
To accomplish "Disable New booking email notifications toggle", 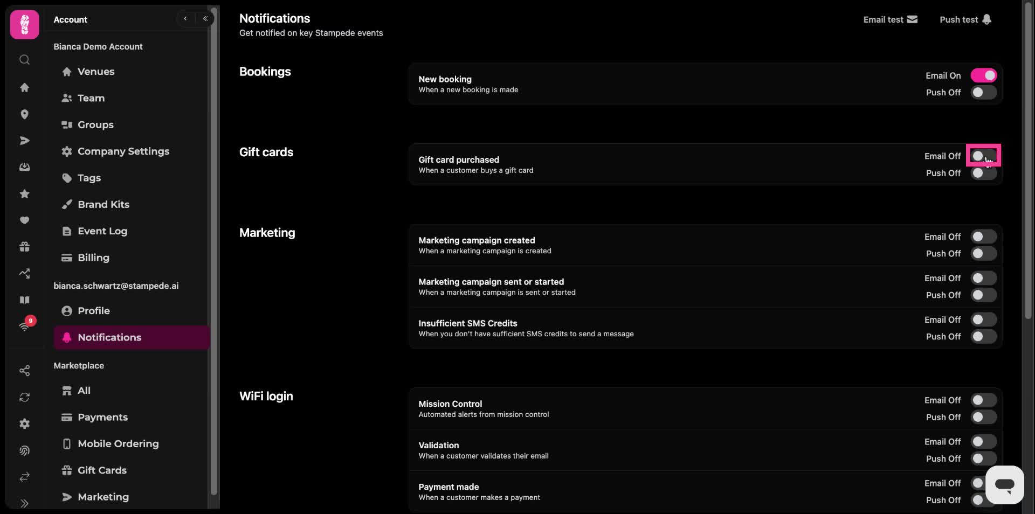I will 983,75.
